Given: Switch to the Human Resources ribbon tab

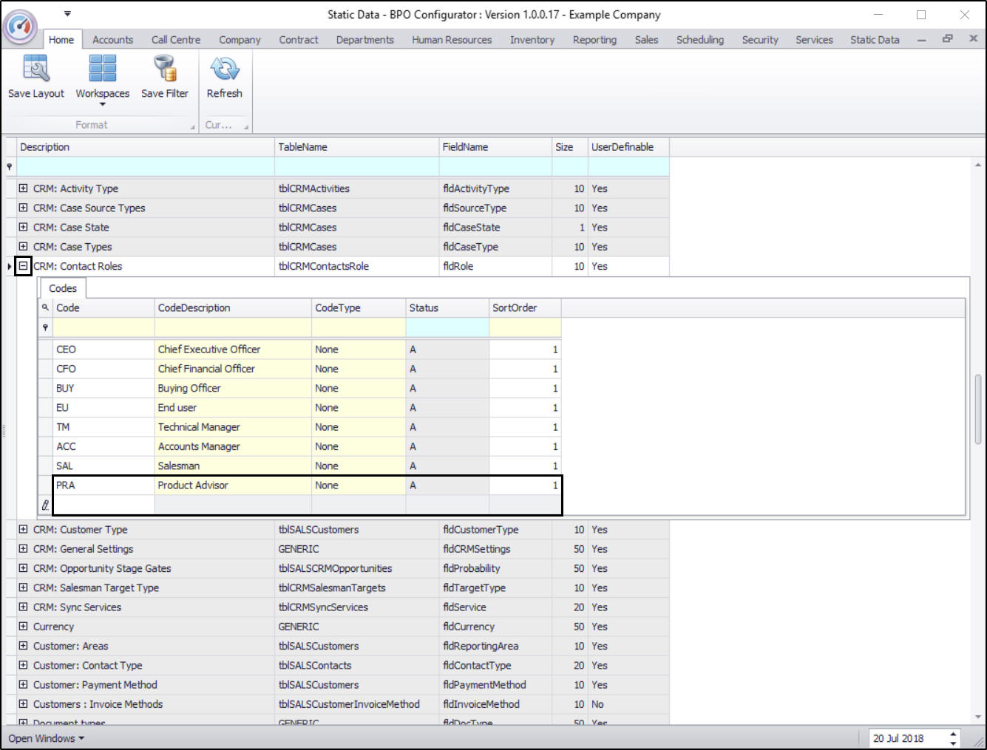Looking at the screenshot, I should pyautogui.click(x=451, y=40).
